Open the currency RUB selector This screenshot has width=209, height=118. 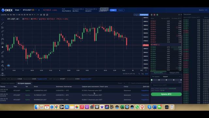coord(206,10)
